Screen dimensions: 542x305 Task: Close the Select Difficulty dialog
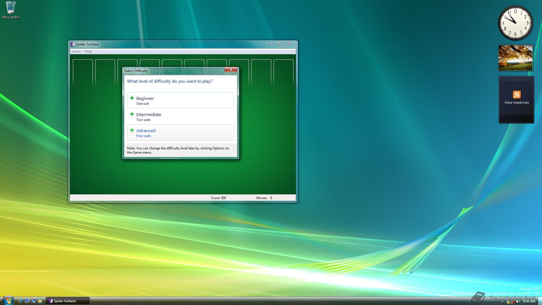click(231, 70)
